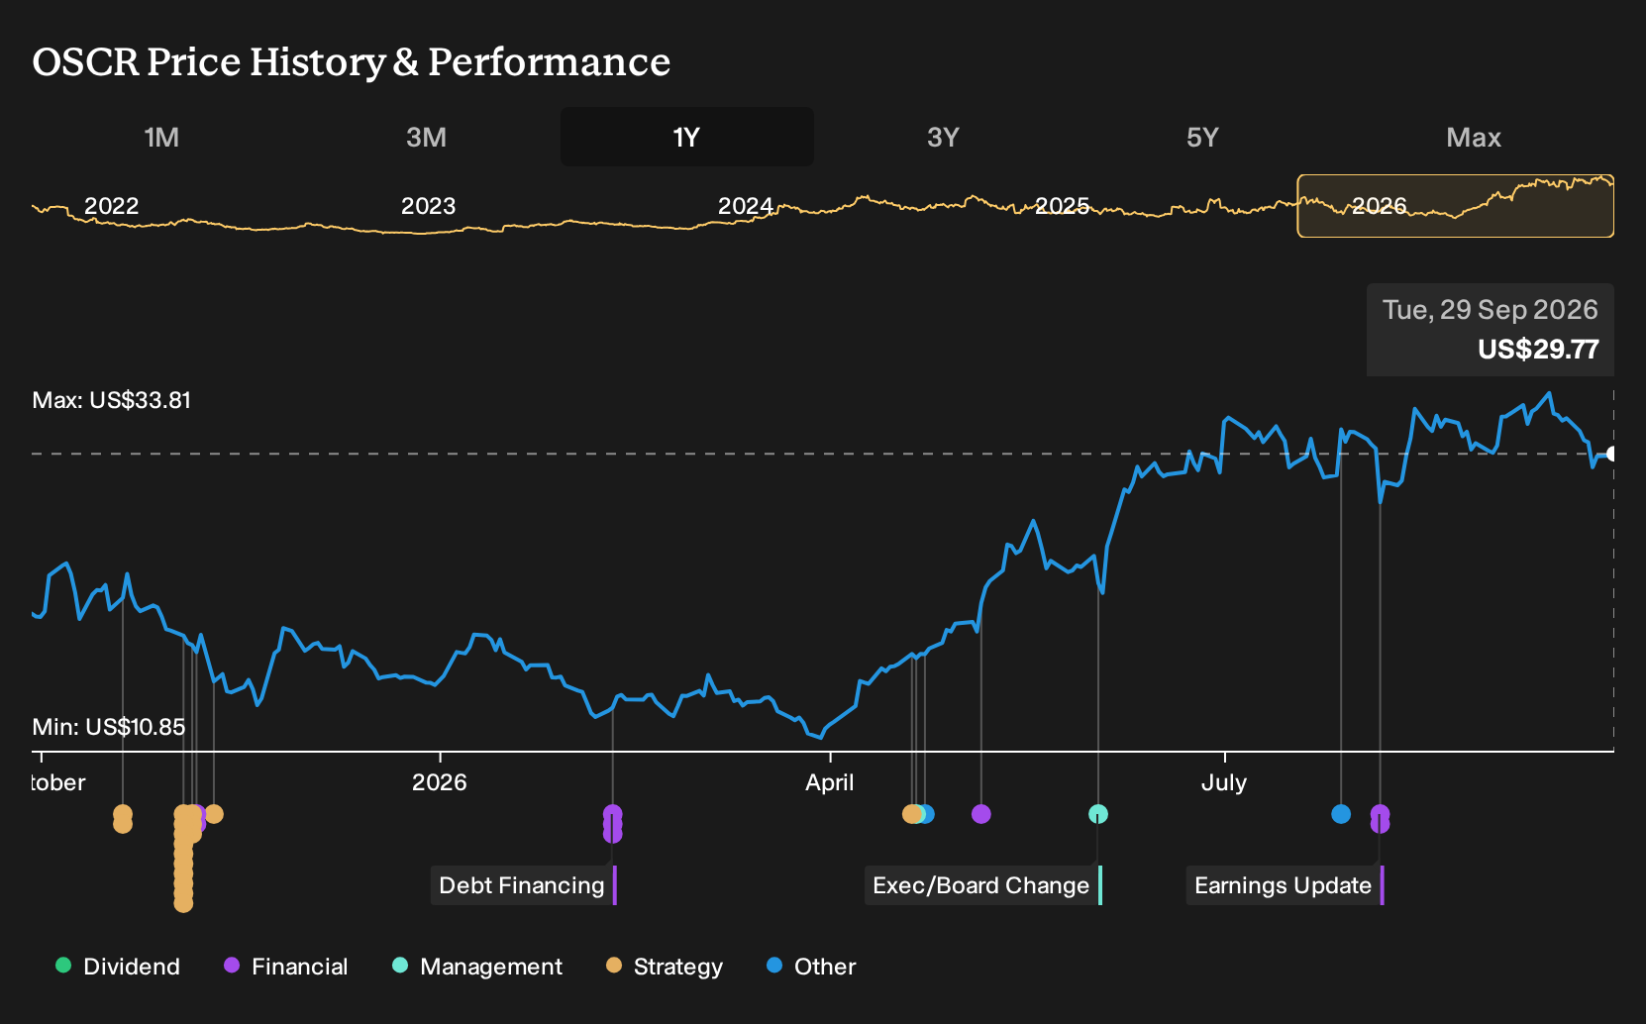Show the Max price history tab
Viewport: 1646px width, 1024px height.
click(1474, 137)
